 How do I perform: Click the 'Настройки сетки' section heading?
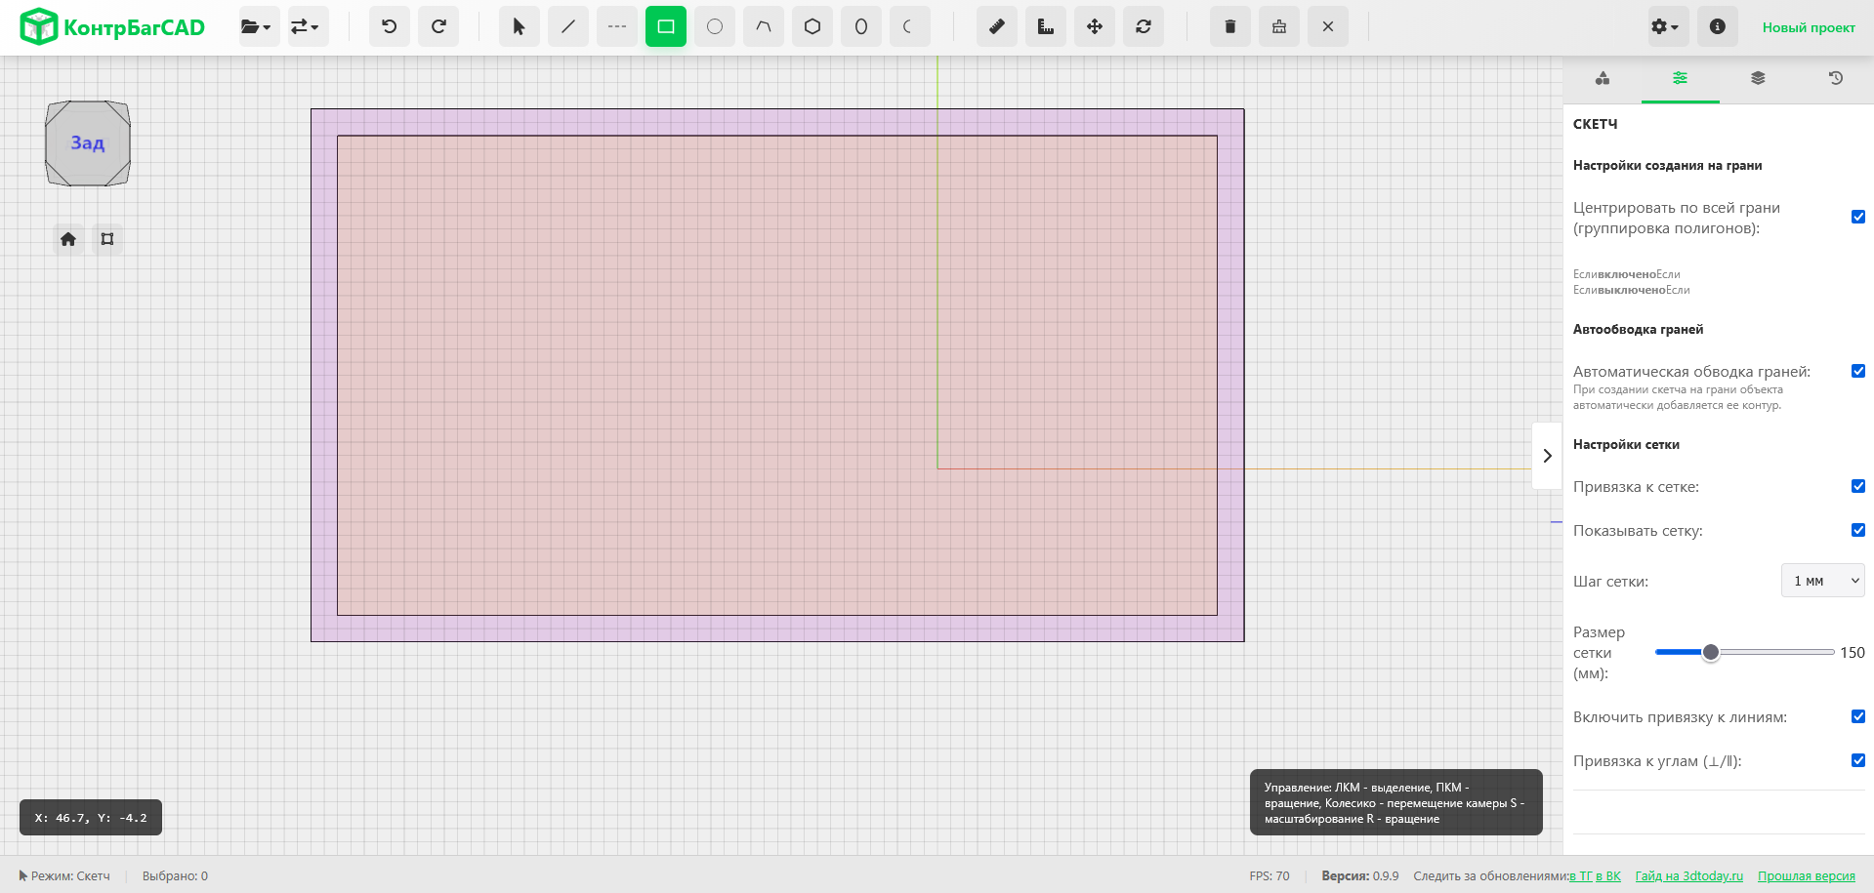coord(1626,444)
